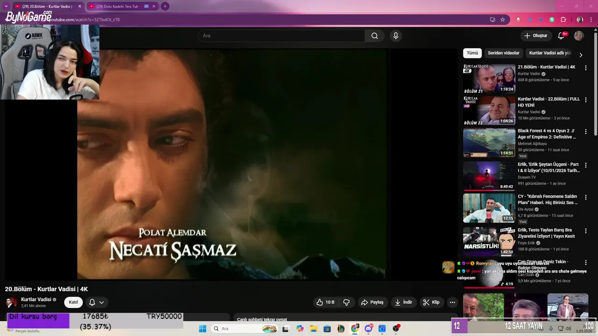Open Microsoft Store from the taskbar

click(x=327, y=329)
